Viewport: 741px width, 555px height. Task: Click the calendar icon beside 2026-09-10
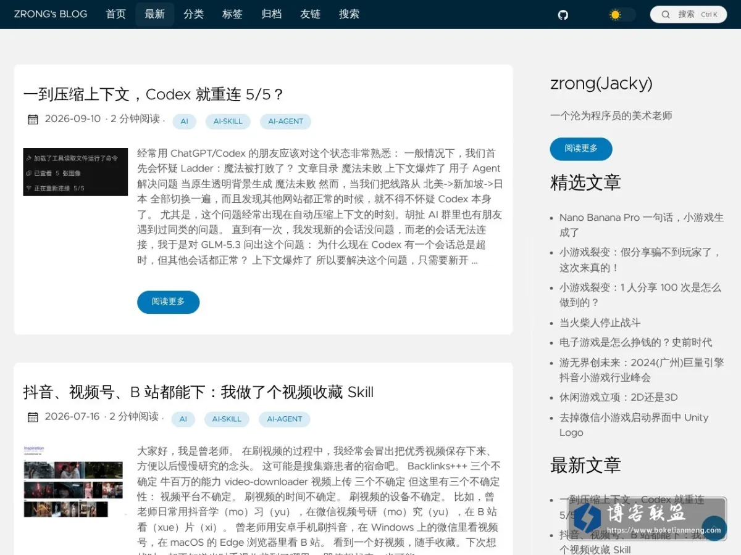[33, 120]
